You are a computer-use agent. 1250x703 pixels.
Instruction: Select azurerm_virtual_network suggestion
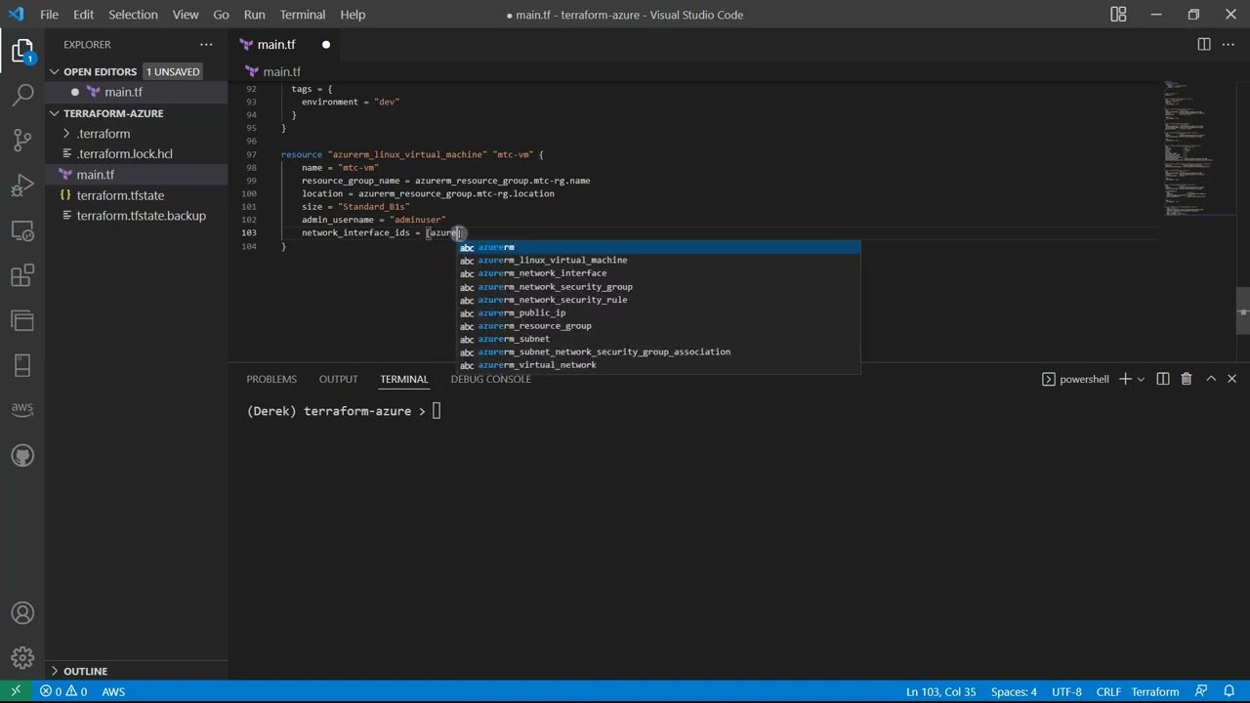[x=660, y=365]
